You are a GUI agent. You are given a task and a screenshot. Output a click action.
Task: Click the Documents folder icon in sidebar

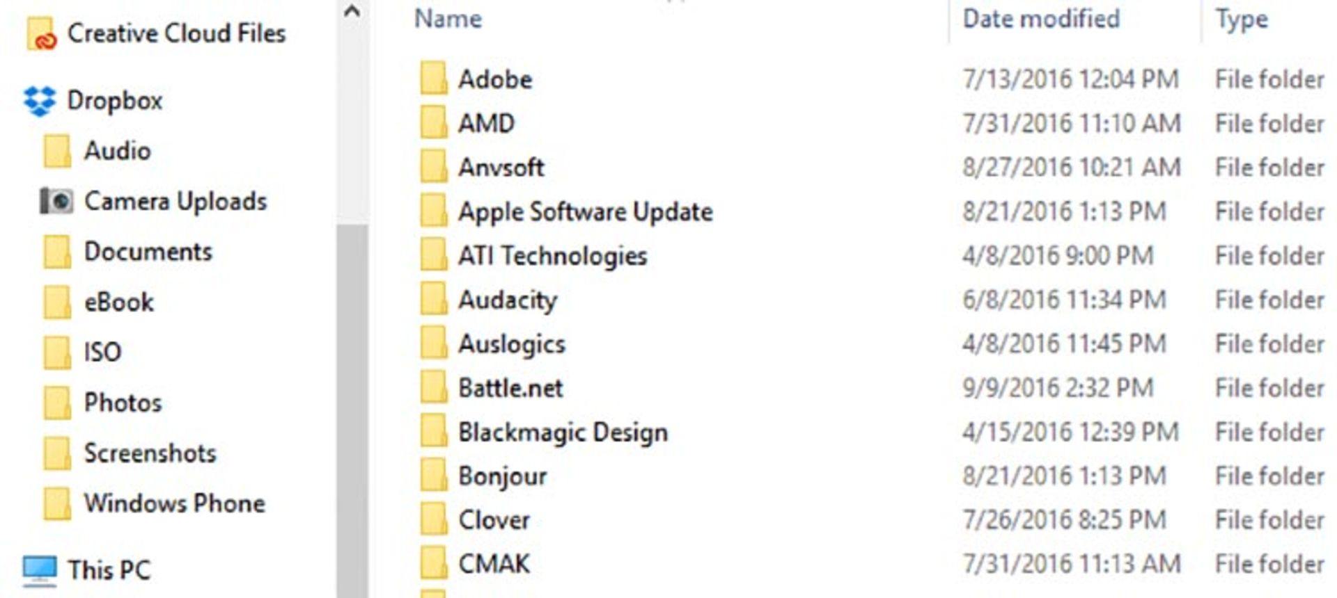coord(57,252)
